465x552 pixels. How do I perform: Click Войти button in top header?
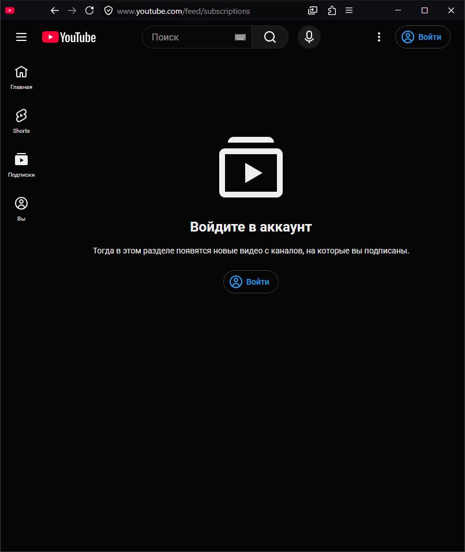click(423, 37)
